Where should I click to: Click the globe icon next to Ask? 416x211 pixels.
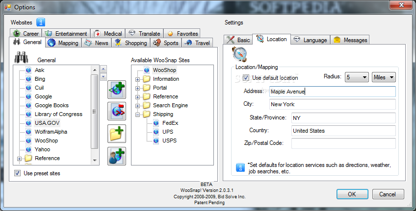[x=28, y=70]
